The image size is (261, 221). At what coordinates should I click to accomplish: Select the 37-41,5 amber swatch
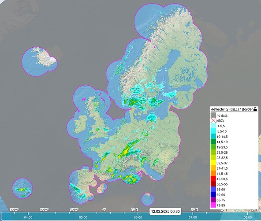(x=213, y=168)
